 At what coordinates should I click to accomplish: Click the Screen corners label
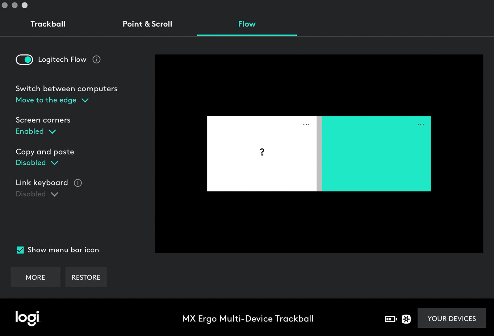pos(43,120)
